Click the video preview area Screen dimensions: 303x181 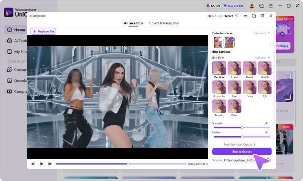tap(117, 97)
